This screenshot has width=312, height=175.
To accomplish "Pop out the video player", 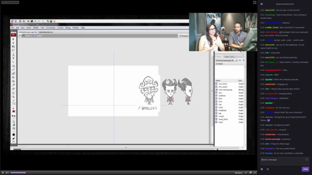I will coord(250,173).
